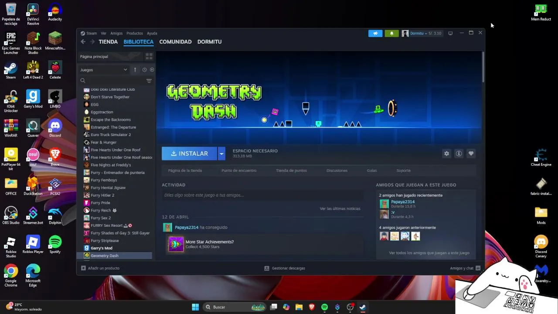
Task: Expand the Instalar dropdown arrow
Action: 221,154
